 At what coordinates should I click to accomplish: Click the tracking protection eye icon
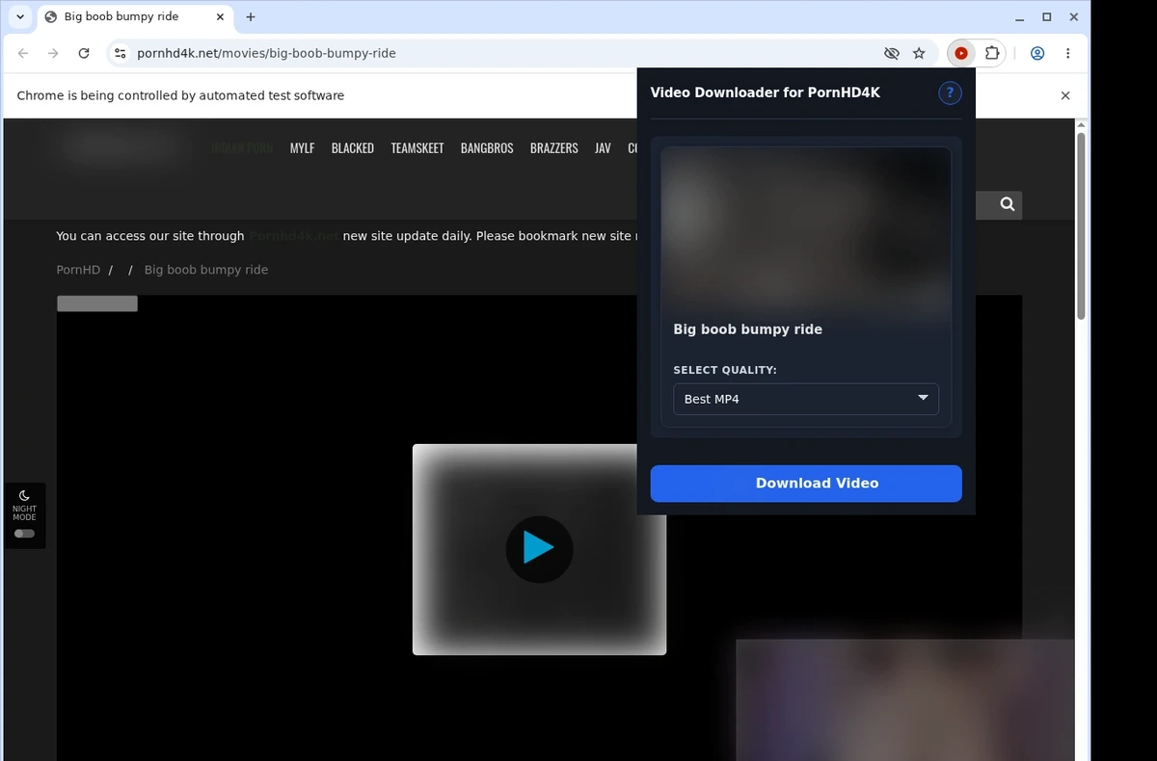tap(892, 53)
